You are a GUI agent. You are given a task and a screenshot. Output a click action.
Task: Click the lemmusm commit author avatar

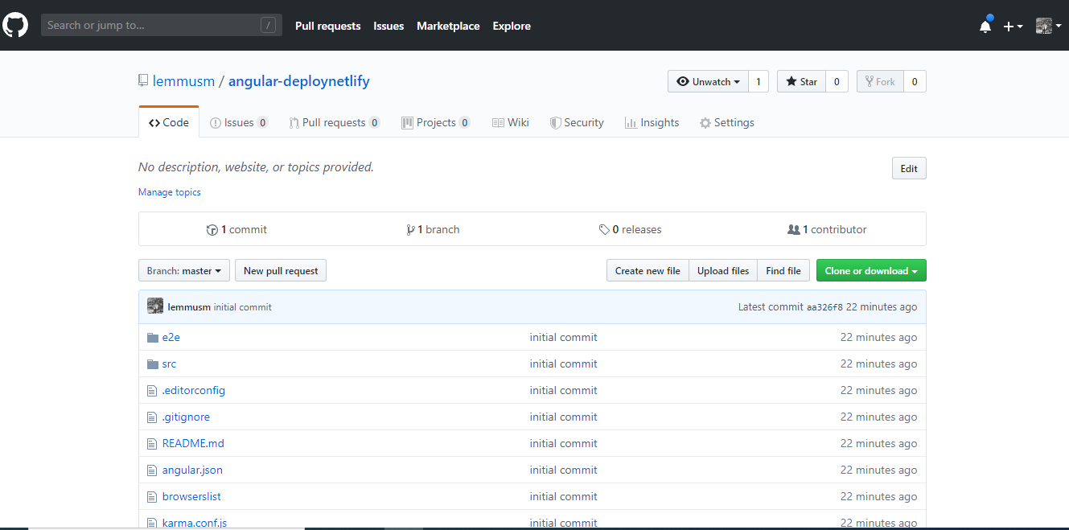click(x=155, y=306)
